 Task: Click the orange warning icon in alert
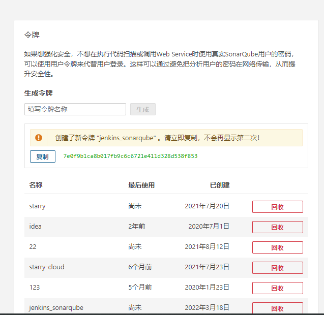(39, 138)
